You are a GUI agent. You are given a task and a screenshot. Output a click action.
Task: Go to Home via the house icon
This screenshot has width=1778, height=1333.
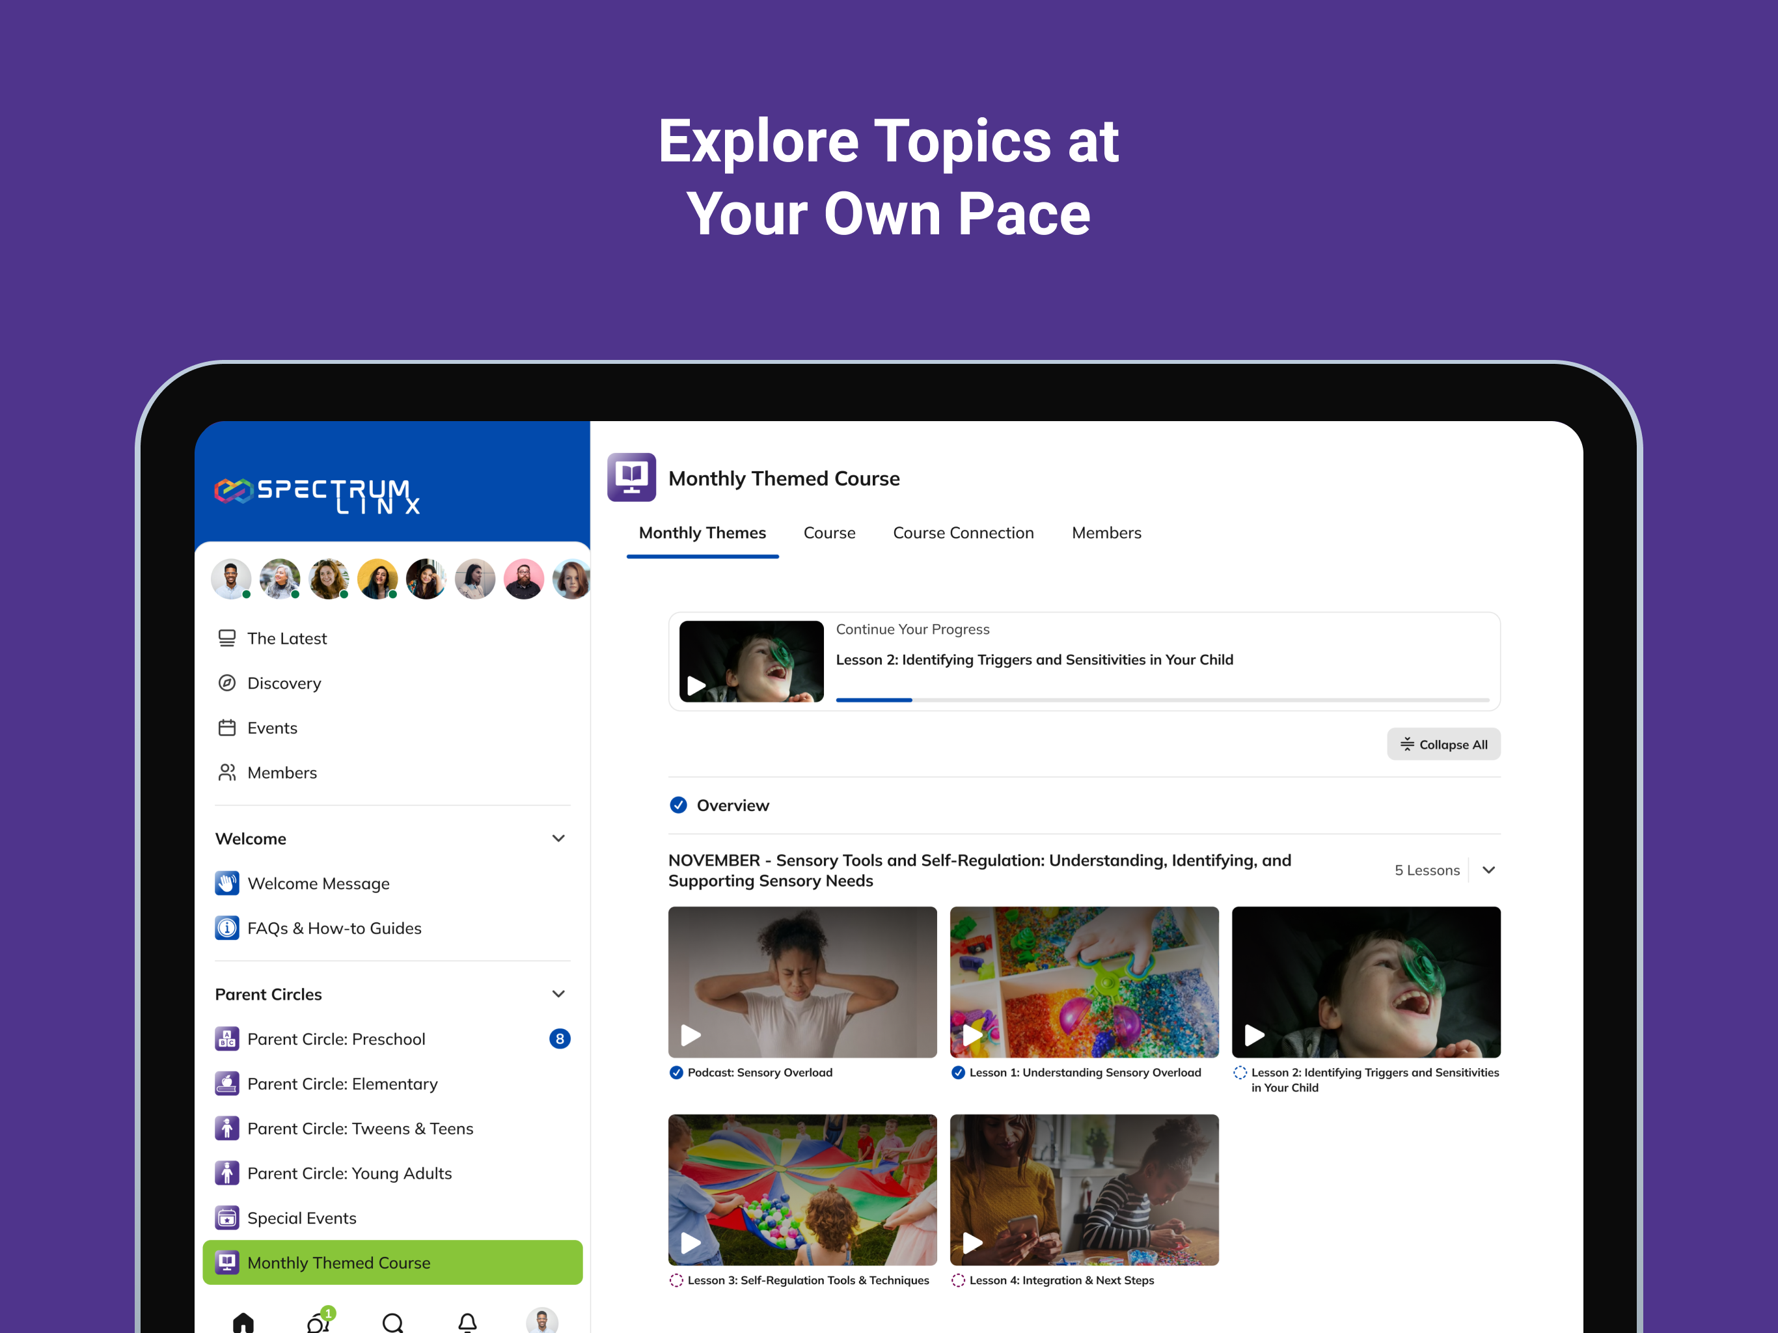point(243,1323)
